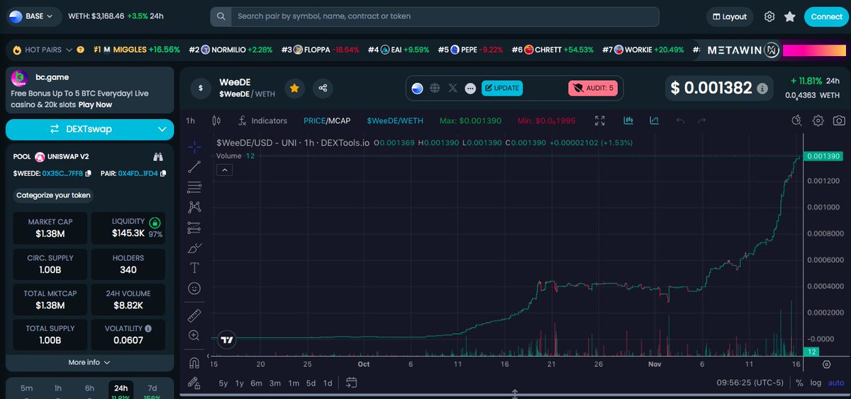Toggle magnet mode on chart
Image resolution: width=851 pixels, height=399 pixels.
pos(194,363)
